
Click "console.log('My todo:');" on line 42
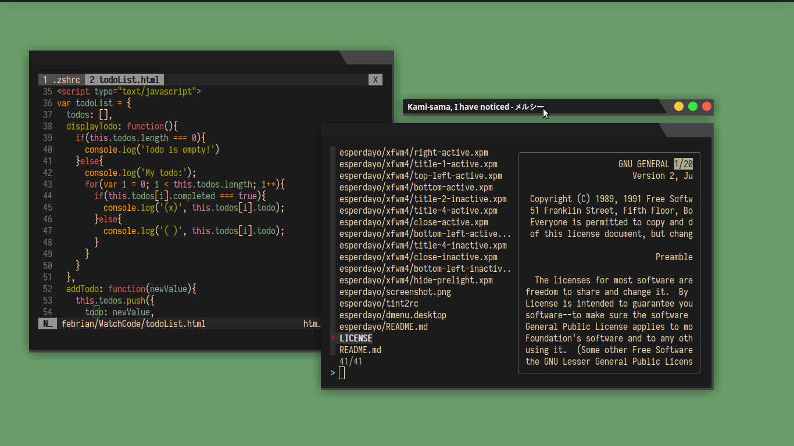pos(141,173)
